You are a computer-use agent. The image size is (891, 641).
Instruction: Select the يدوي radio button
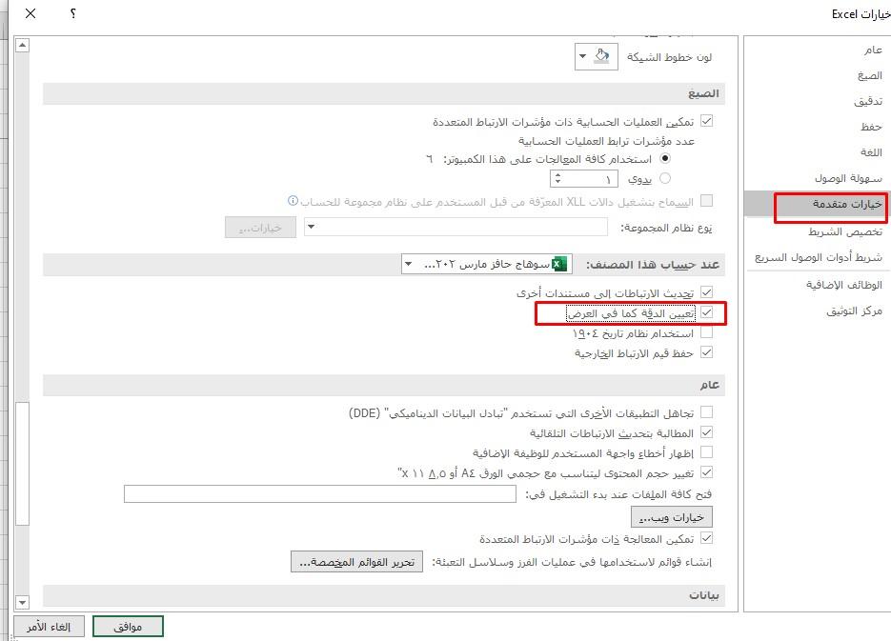click(x=665, y=178)
